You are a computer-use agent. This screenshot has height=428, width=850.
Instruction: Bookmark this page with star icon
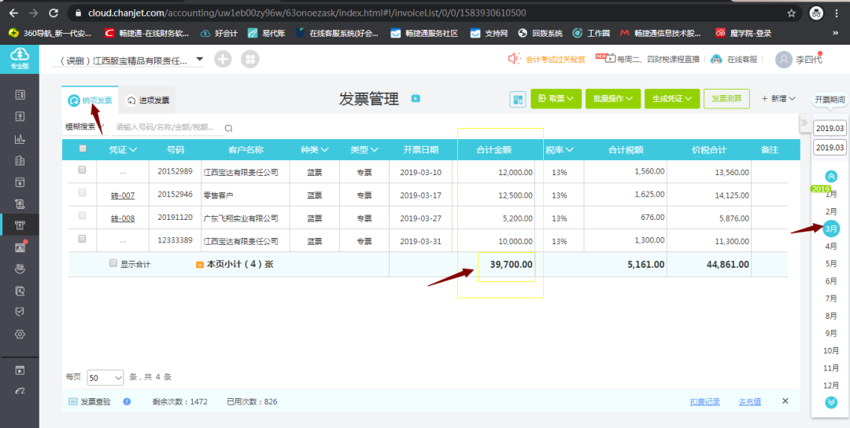click(792, 13)
